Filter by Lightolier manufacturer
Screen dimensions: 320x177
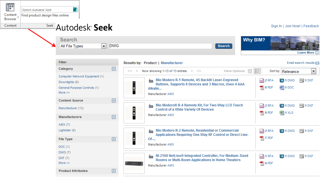[x=65, y=130]
